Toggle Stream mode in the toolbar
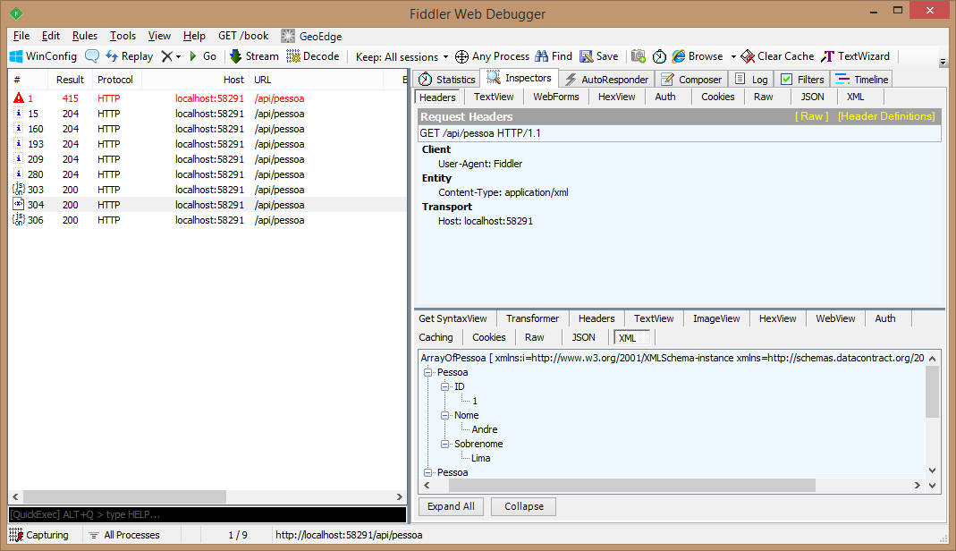 point(254,56)
